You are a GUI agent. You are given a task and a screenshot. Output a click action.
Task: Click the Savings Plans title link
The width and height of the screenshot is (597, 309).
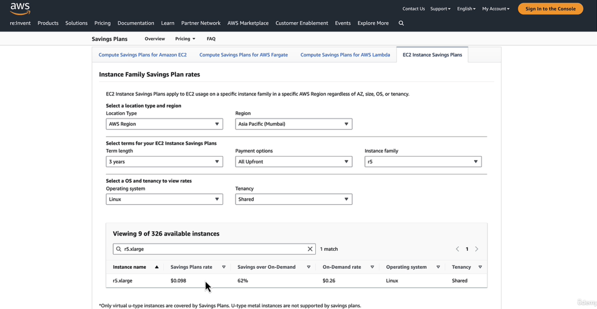pyautogui.click(x=110, y=39)
